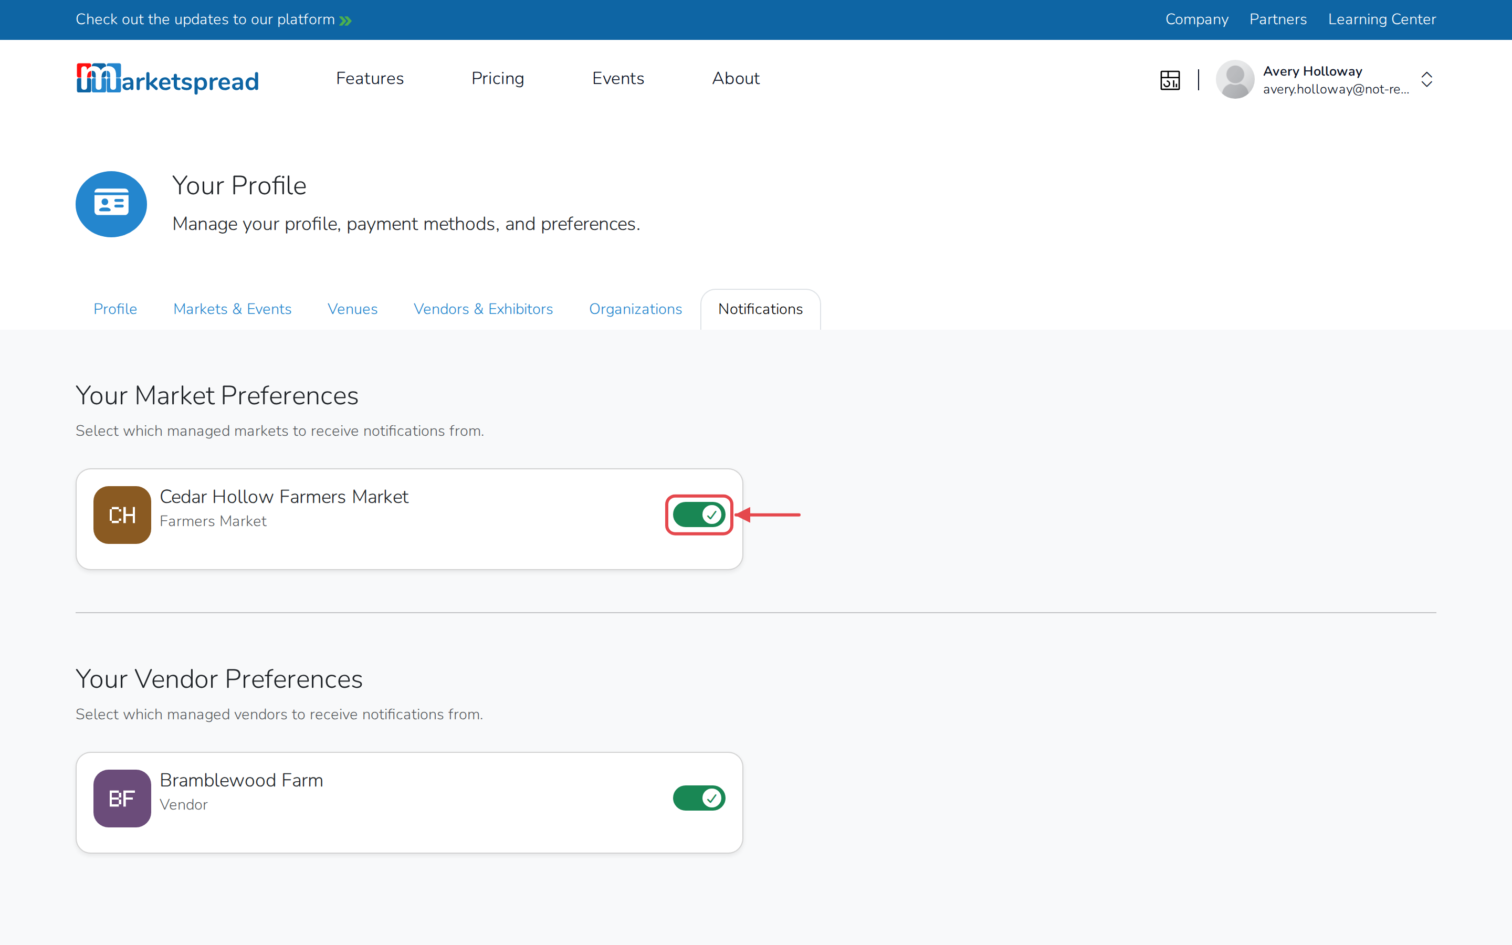Open the Partners link

click(1278, 19)
